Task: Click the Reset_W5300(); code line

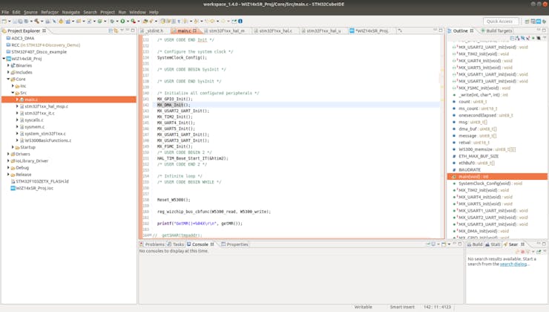Action: (174, 200)
